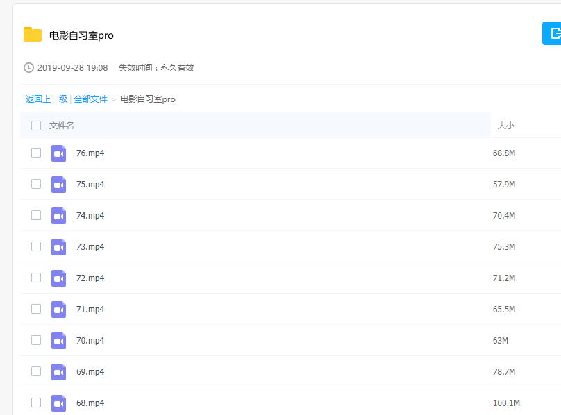This screenshot has width=561, height=415.
Task: Open the file 73.mp4
Action: pyautogui.click(x=90, y=247)
